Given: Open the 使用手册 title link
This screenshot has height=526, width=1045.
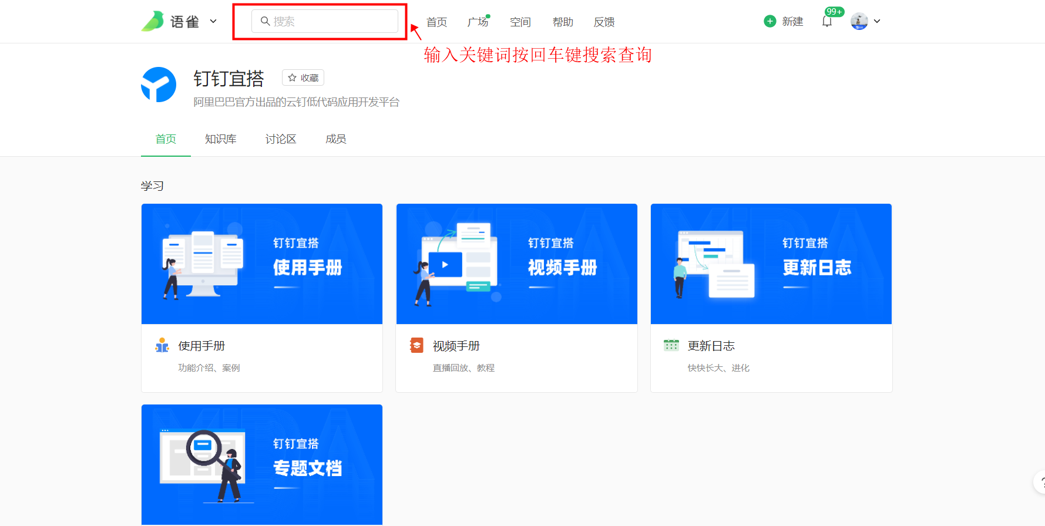Looking at the screenshot, I should (x=201, y=346).
